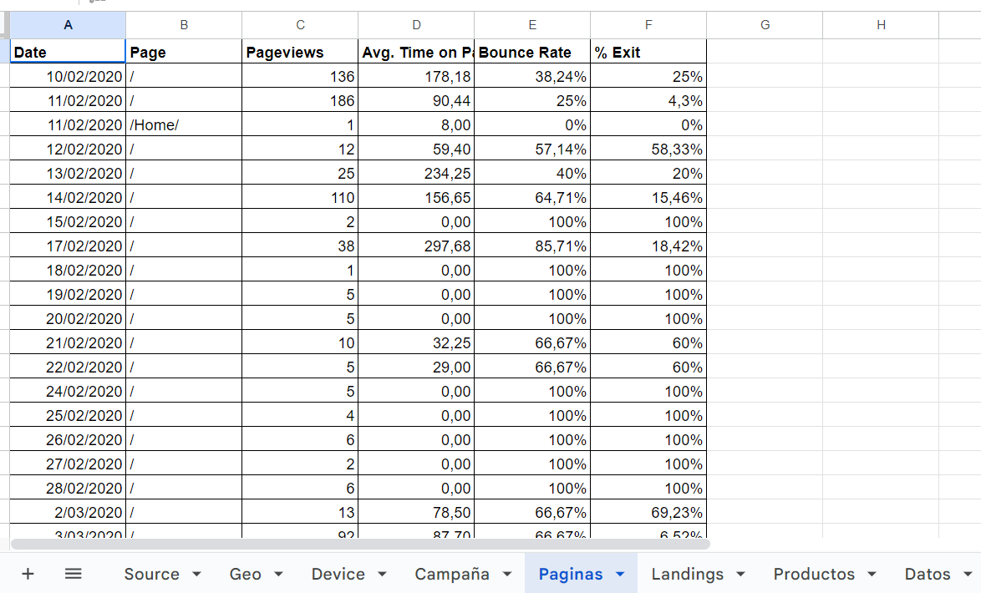Open the all sheets list menu
The width and height of the screenshot is (981, 593).
point(74,574)
